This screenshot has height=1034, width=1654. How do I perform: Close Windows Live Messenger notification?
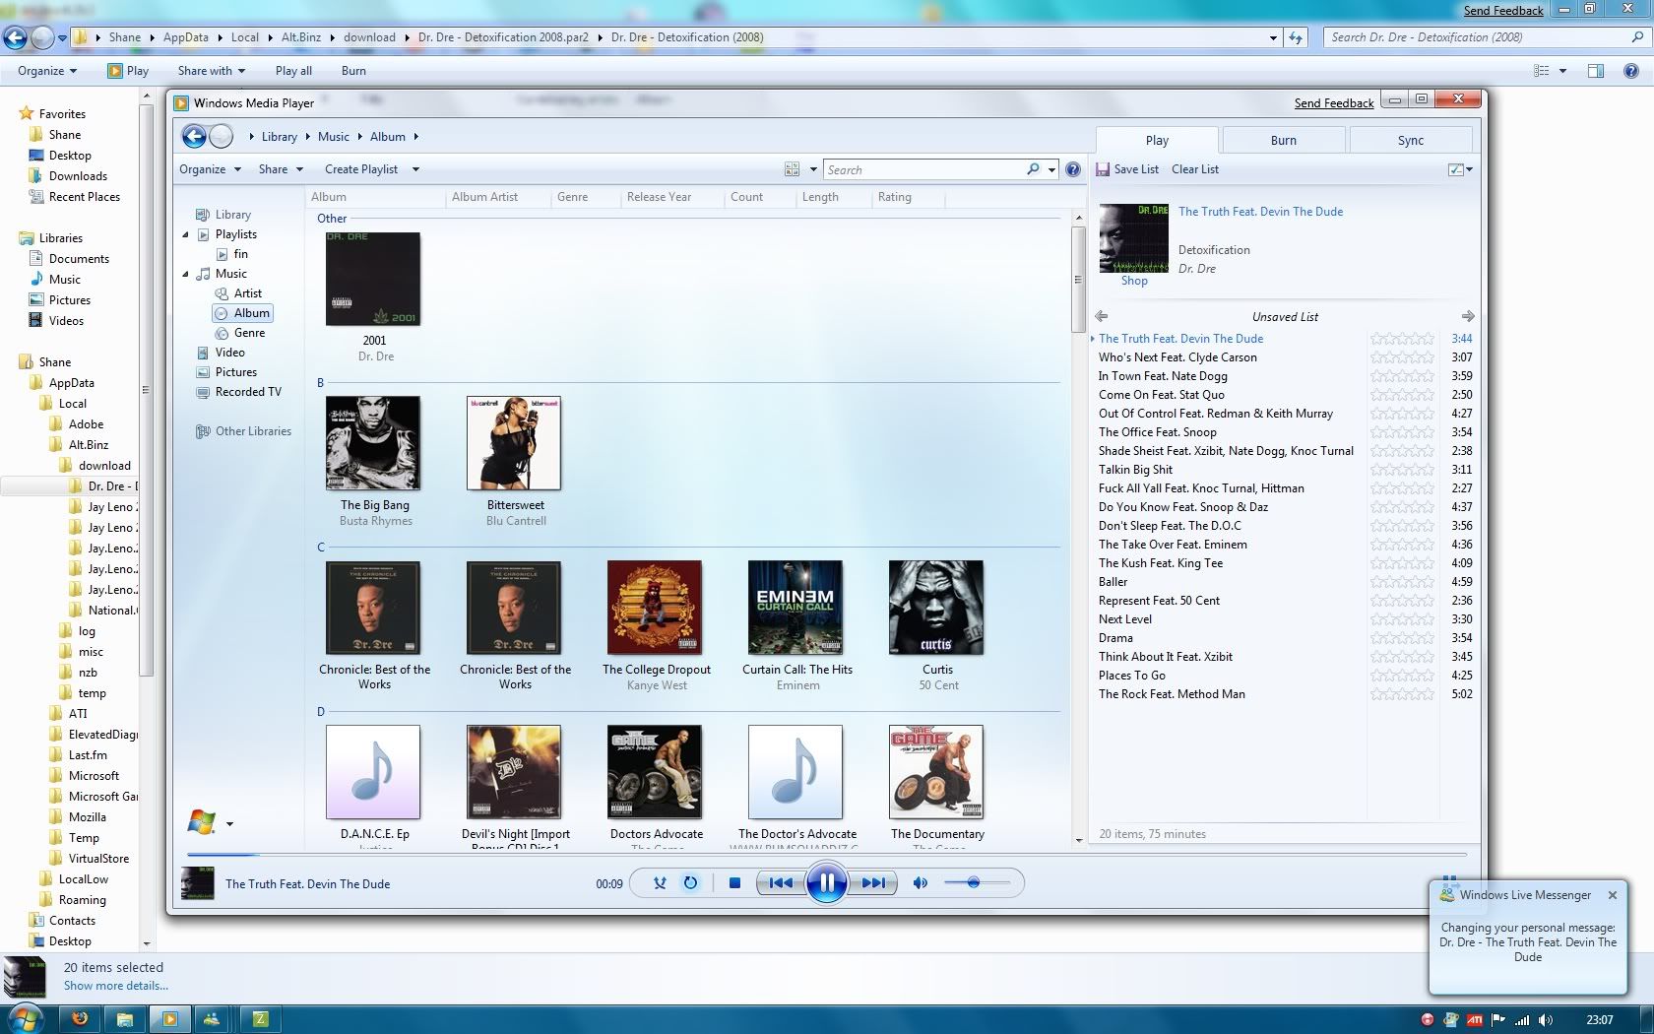tap(1612, 895)
